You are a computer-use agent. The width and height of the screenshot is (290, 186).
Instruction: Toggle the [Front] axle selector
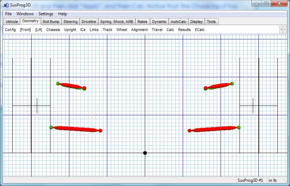(25, 30)
